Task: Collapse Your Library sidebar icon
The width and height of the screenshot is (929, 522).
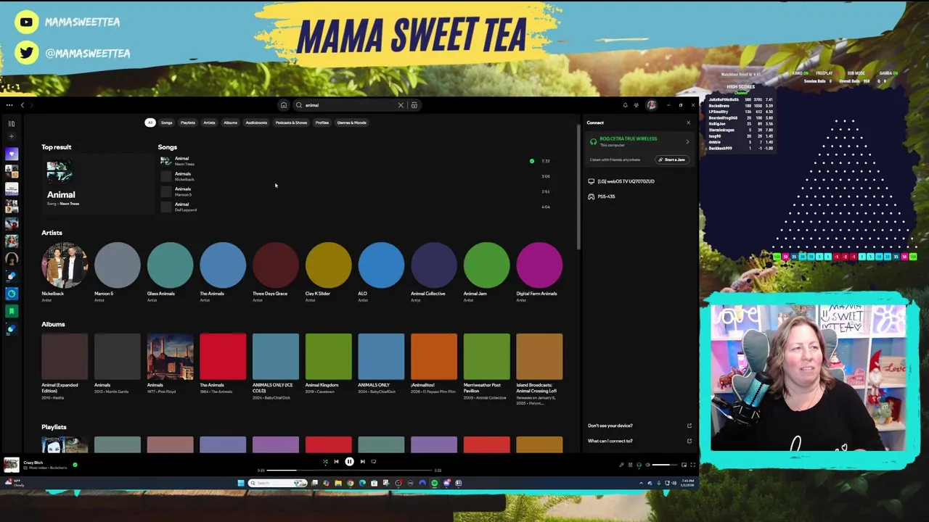Action: pyautogui.click(x=12, y=123)
